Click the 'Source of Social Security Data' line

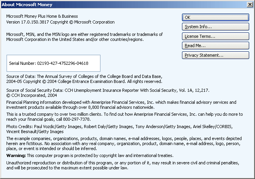pyautogui.click(x=108, y=90)
